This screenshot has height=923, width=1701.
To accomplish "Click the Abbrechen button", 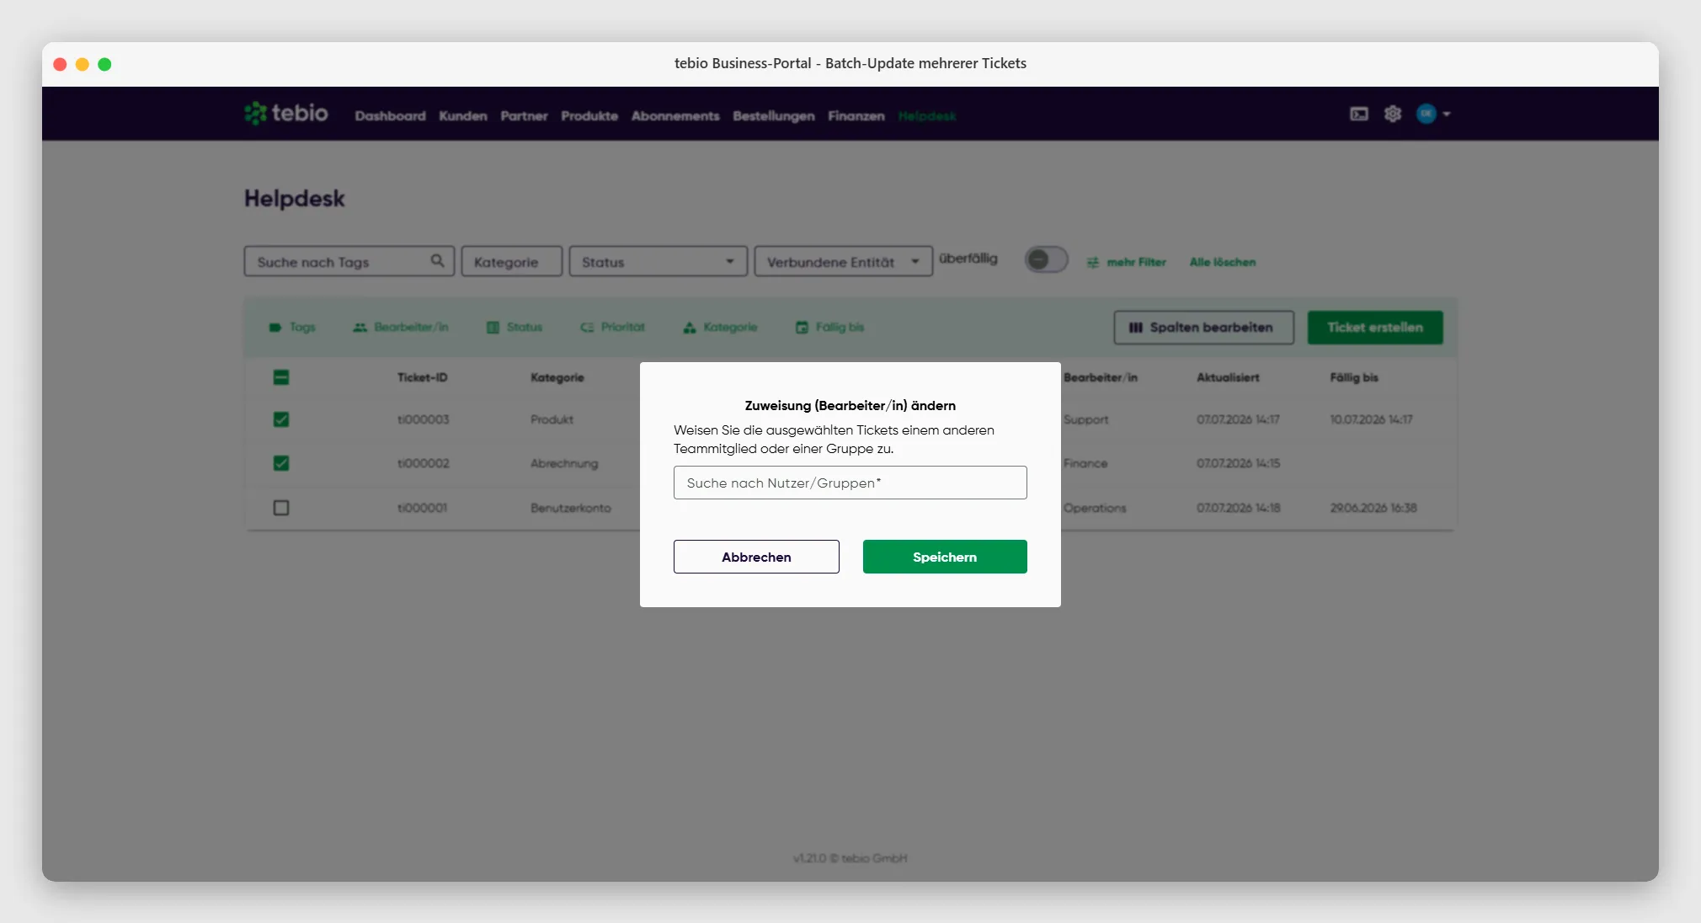I will 756,557.
